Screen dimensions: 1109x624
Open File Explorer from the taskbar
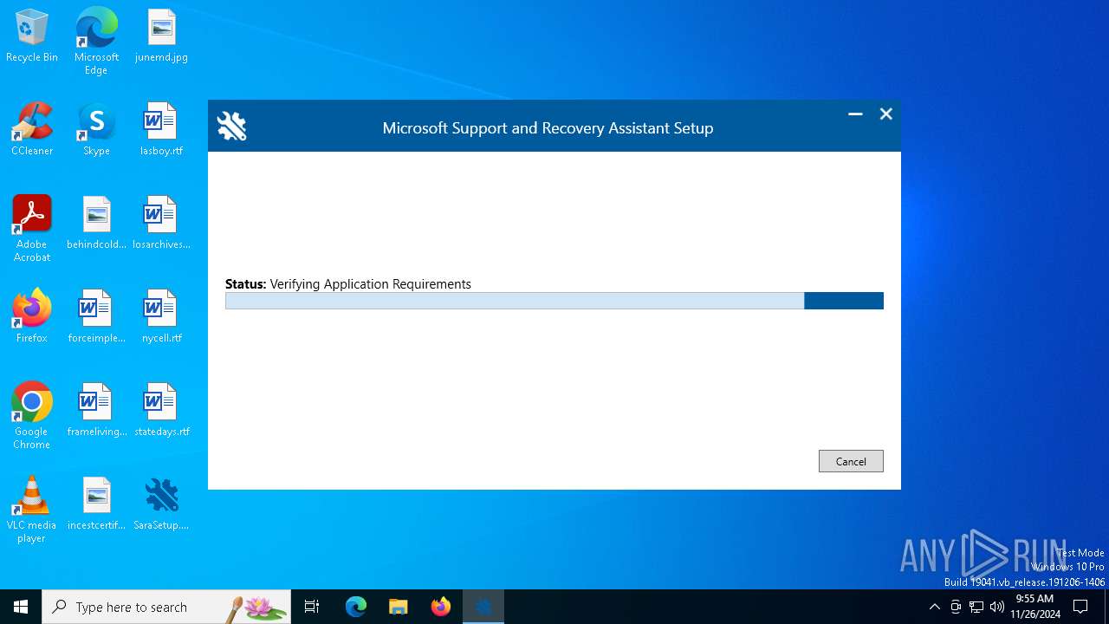pyautogui.click(x=398, y=607)
